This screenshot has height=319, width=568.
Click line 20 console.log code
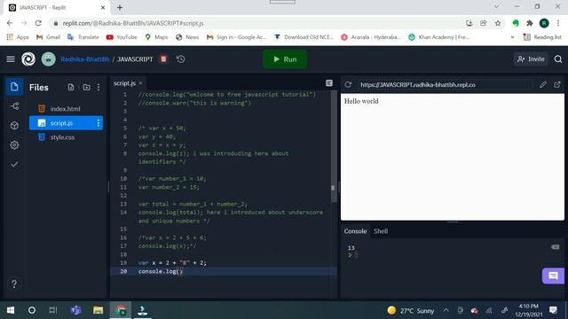[161, 271]
